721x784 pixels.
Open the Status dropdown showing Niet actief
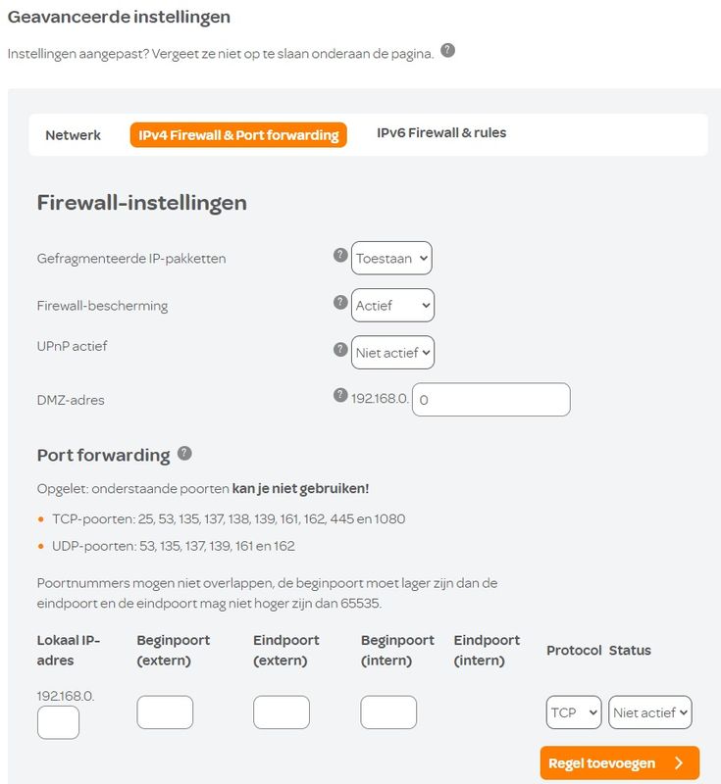(x=649, y=712)
